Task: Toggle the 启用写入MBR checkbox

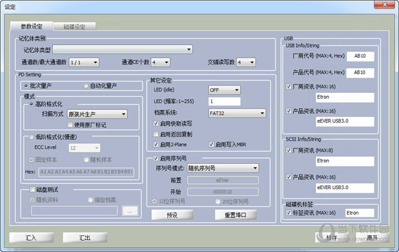Action: 211,145
